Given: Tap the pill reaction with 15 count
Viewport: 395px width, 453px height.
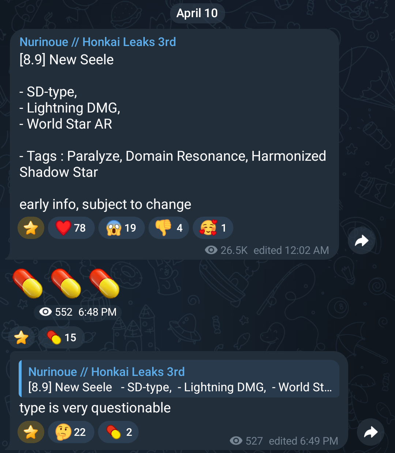Looking at the screenshot, I should coord(61,337).
